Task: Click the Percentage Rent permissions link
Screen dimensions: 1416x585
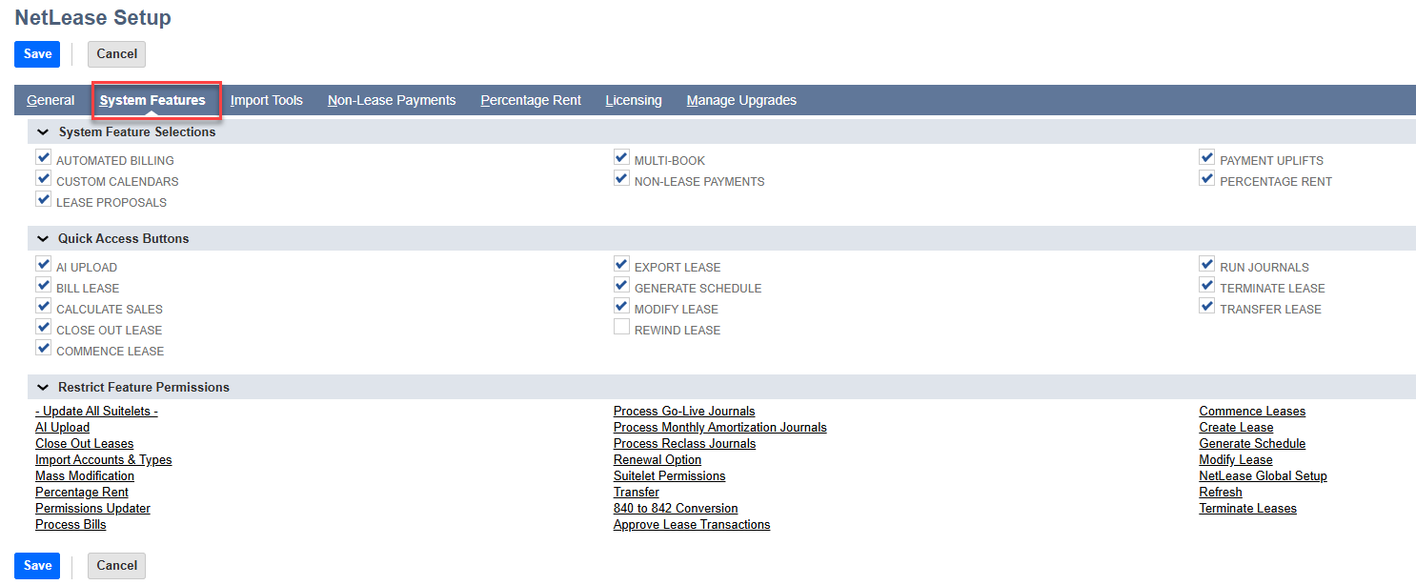Action: (x=82, y=493)
